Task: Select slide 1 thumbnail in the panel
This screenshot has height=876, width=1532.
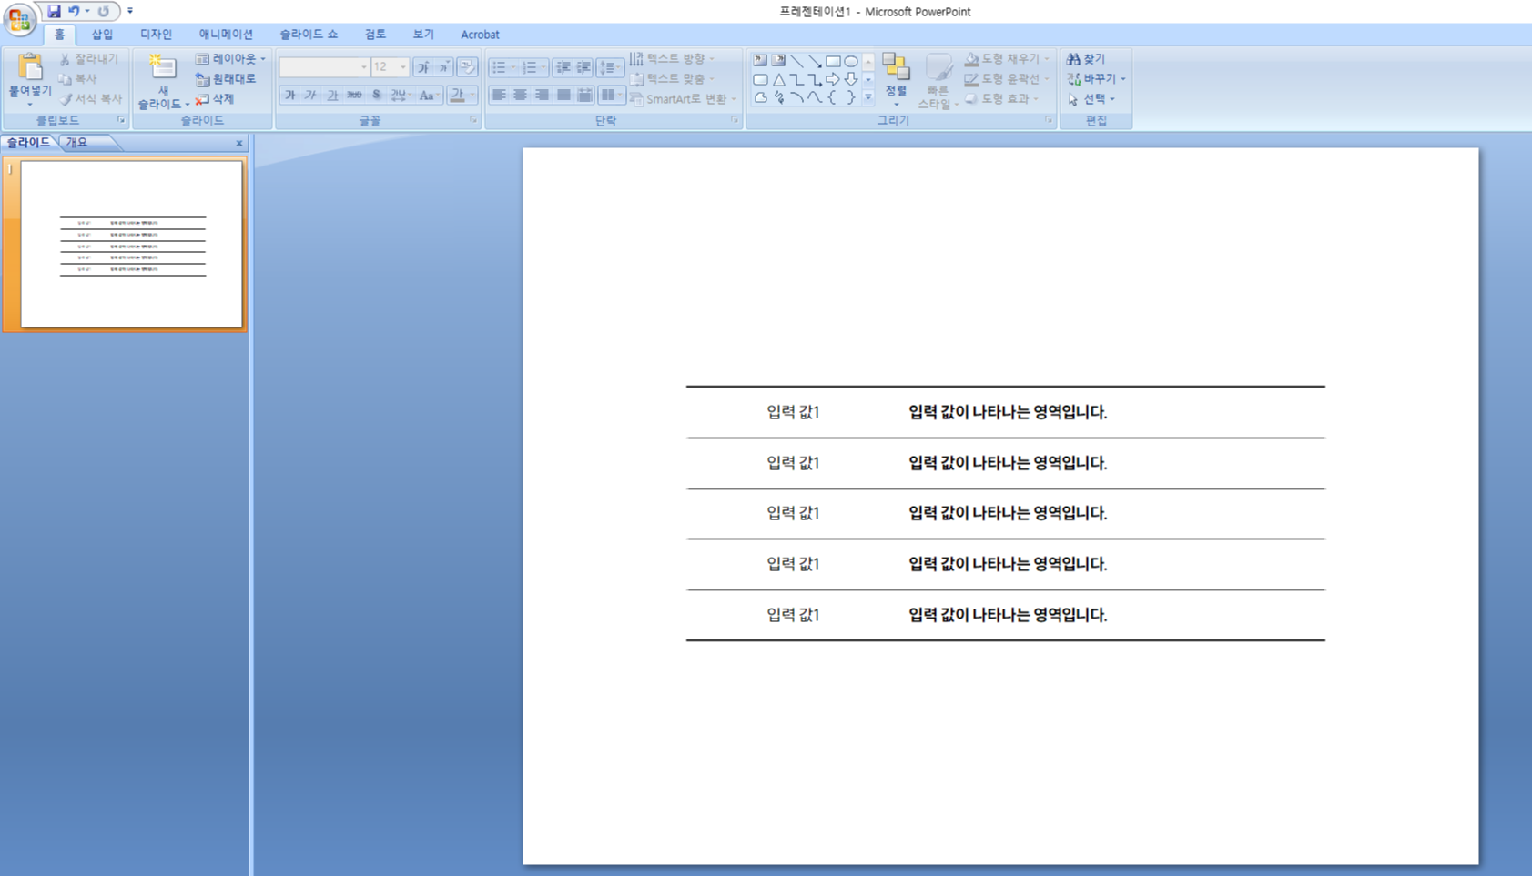Action: click(x=131, y=244)
